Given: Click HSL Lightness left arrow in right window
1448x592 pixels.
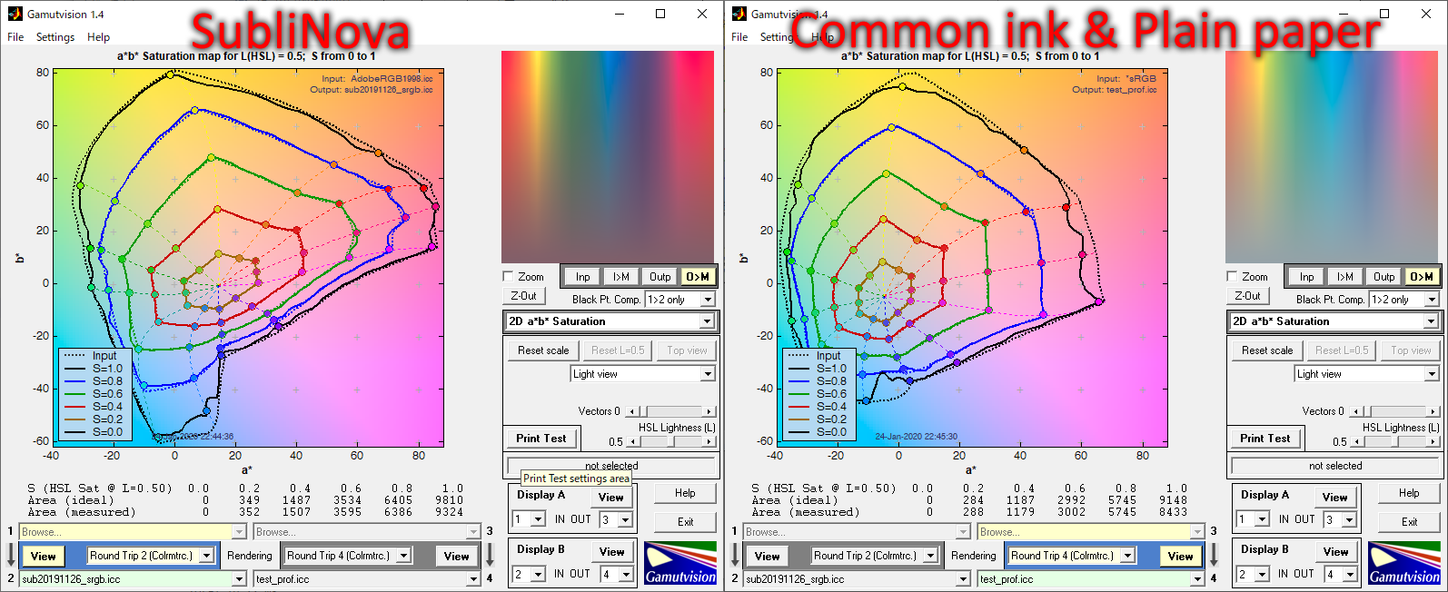Looking at the screenshot, I should click(x=1356, y=441).
